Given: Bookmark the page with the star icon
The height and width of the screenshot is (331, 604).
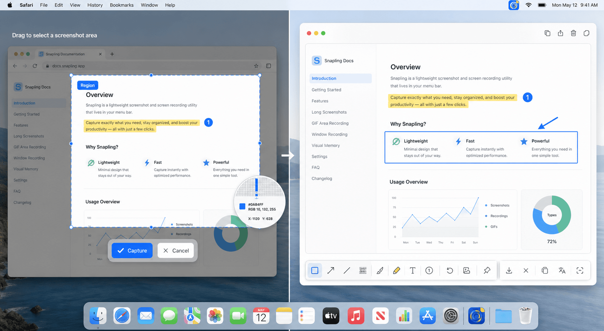Looking at the screenshot, I should [256, 66].
